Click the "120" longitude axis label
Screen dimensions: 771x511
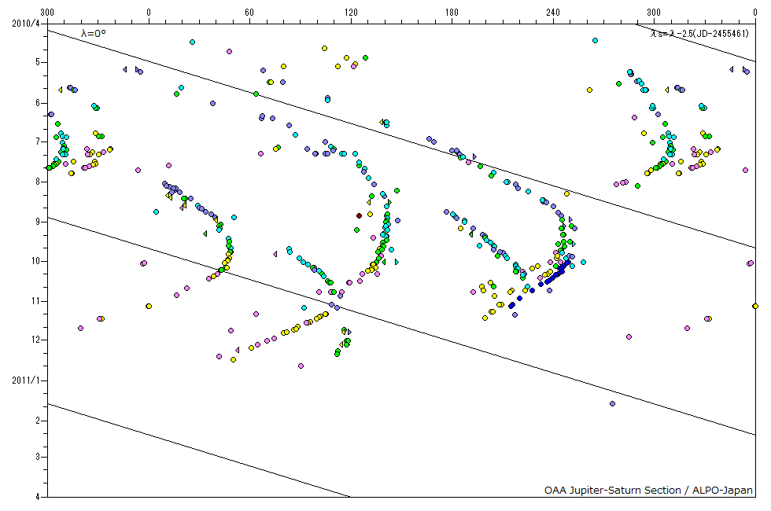351,13
